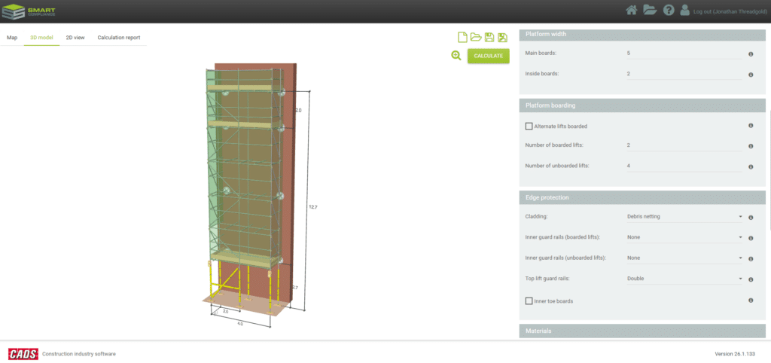Click the 12.7 height dimension label
The image size is (771, 363).
tap(313, 207)
